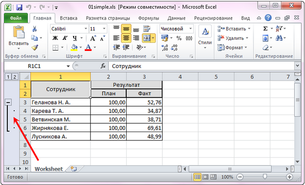The width and height of the screenshot is (305, 185).
Task: Decrease decimal places
Action: (174, 48)
